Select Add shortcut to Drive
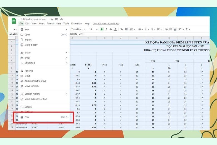217x145 pixels. click(44, 81)
